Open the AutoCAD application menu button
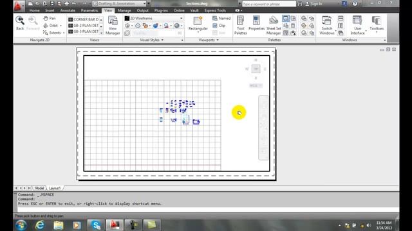This screenshot has height=231, width=412. coord(18,6)
